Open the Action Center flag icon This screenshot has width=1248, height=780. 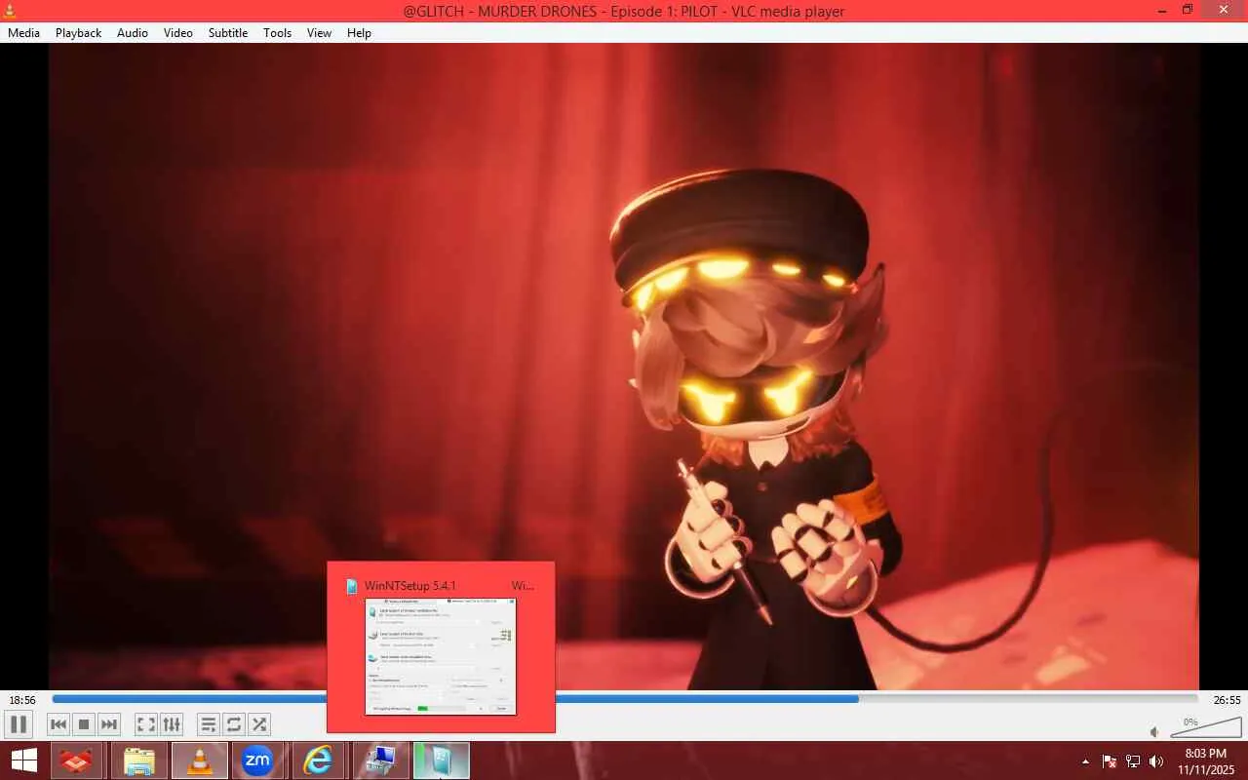1110,761
